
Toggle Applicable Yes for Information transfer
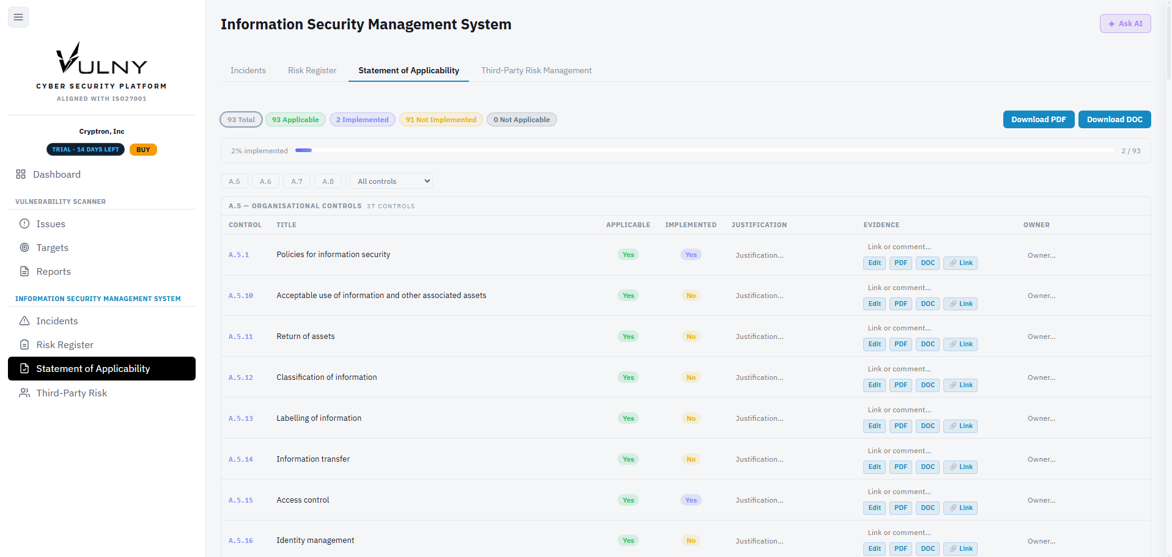(628, 459)
